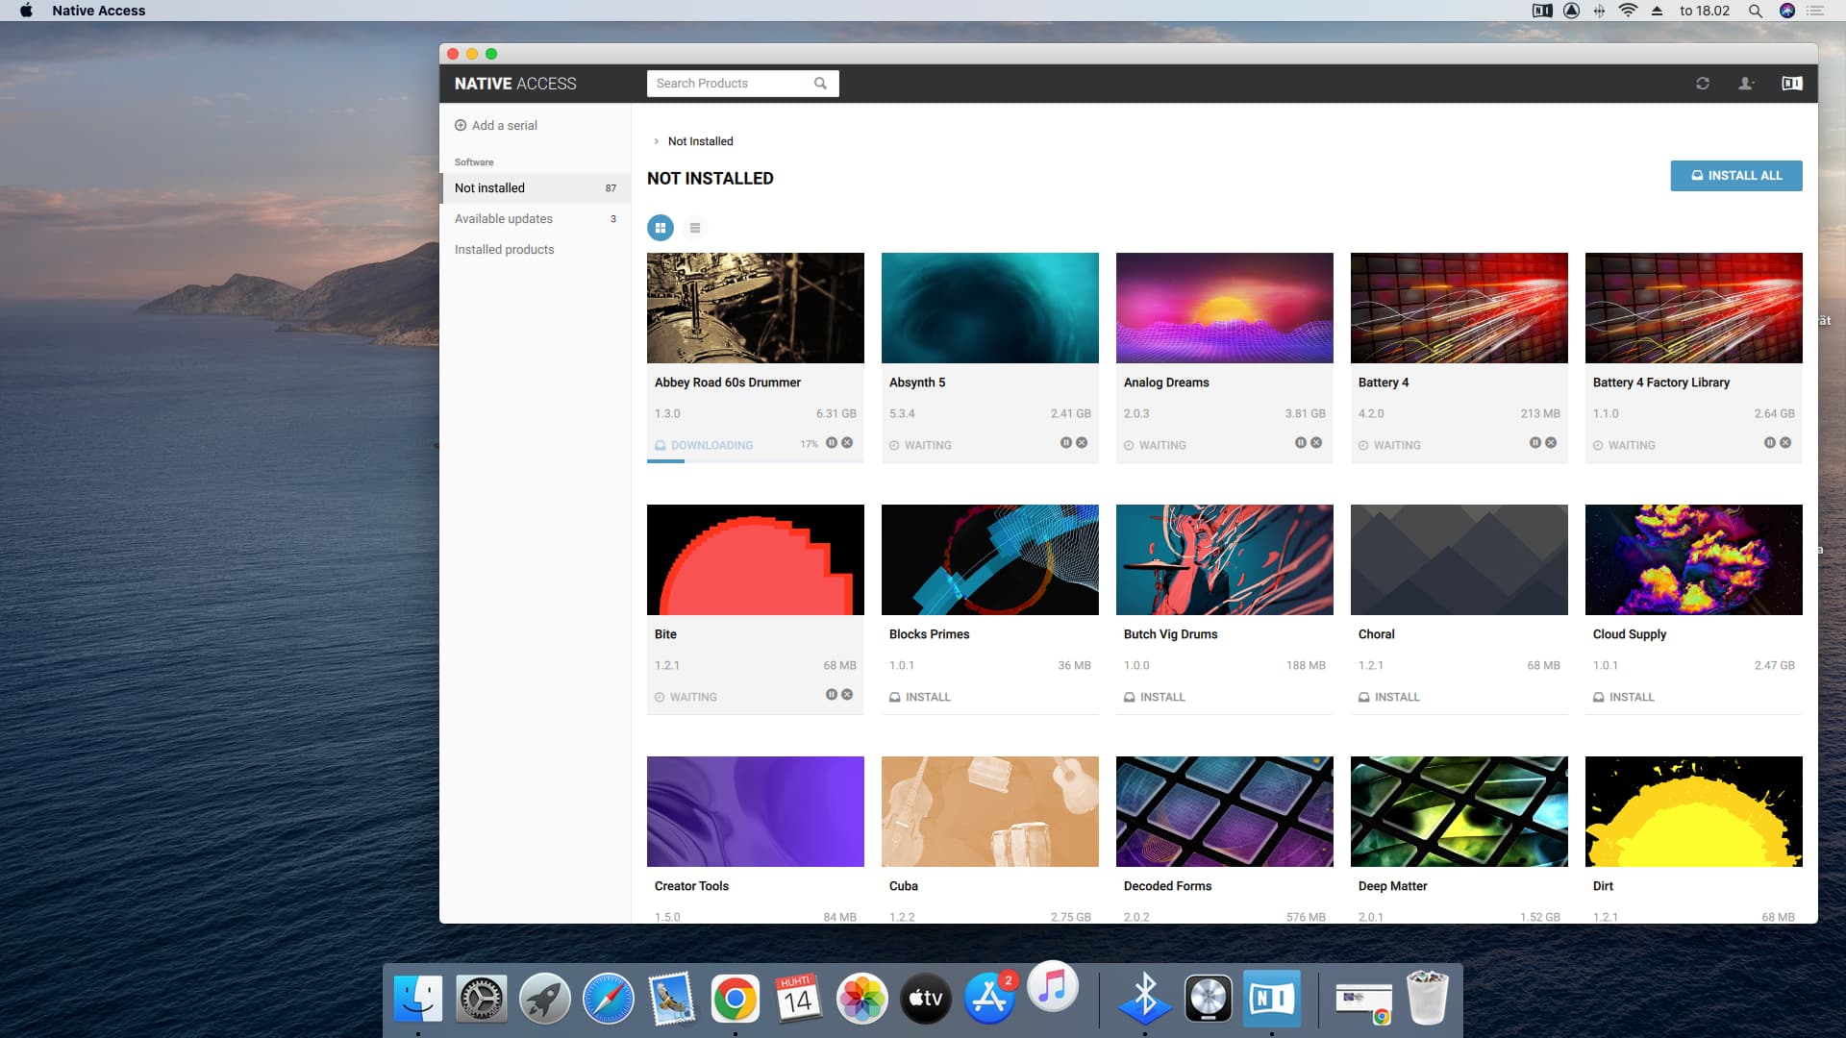Install Blocks Primes
Screen dimensions: 1846x1038
(x=920, y=698)
